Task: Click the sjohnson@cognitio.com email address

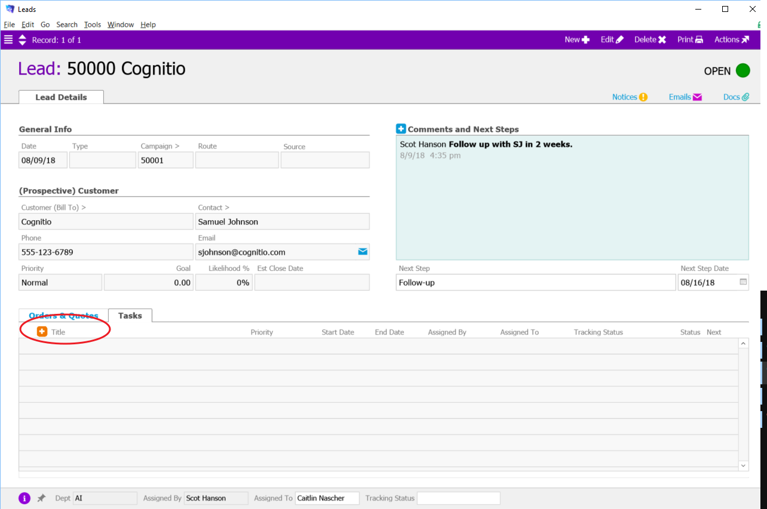Action: tap(242, 252)
